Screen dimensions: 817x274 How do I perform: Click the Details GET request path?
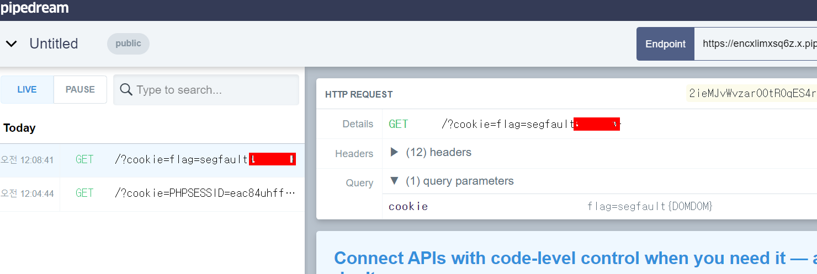[x=531, y=124]
